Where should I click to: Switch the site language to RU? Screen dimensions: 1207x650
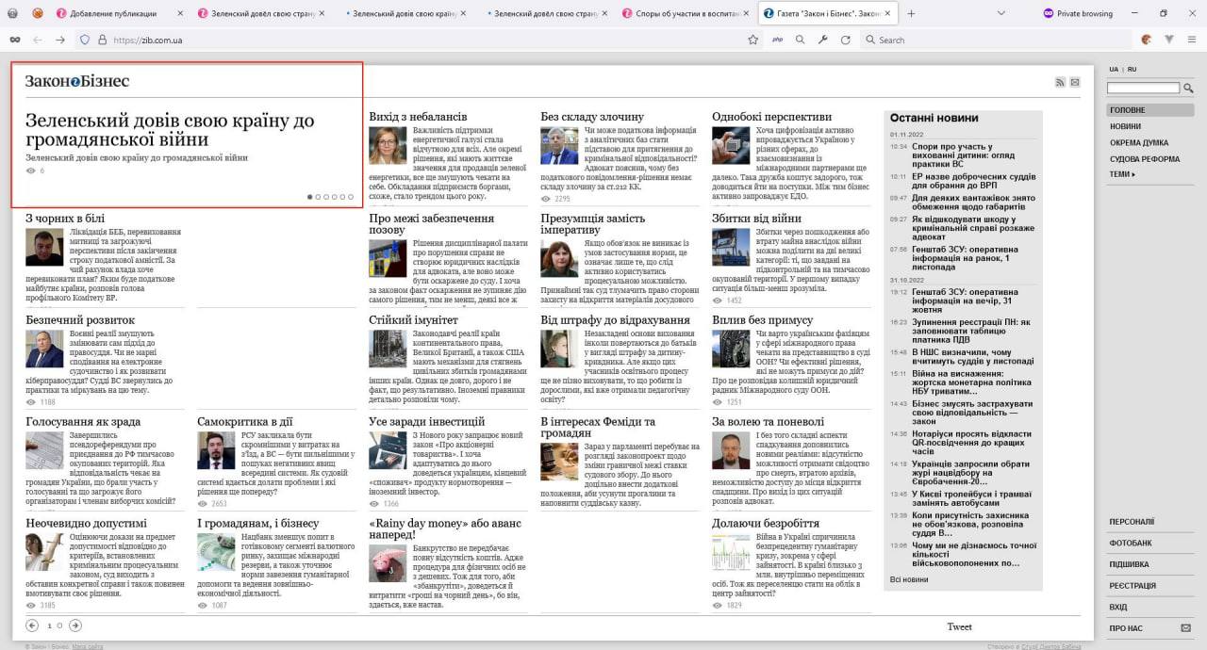click(1132, 69)
